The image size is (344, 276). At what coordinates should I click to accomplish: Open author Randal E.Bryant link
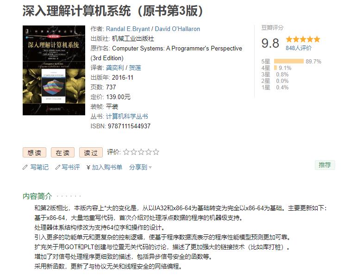pyautogui.click(x=128, y=29)
